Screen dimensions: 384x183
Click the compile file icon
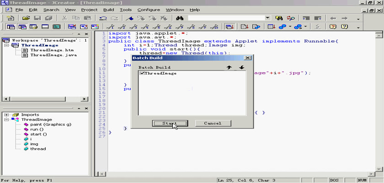coord(245,27)
